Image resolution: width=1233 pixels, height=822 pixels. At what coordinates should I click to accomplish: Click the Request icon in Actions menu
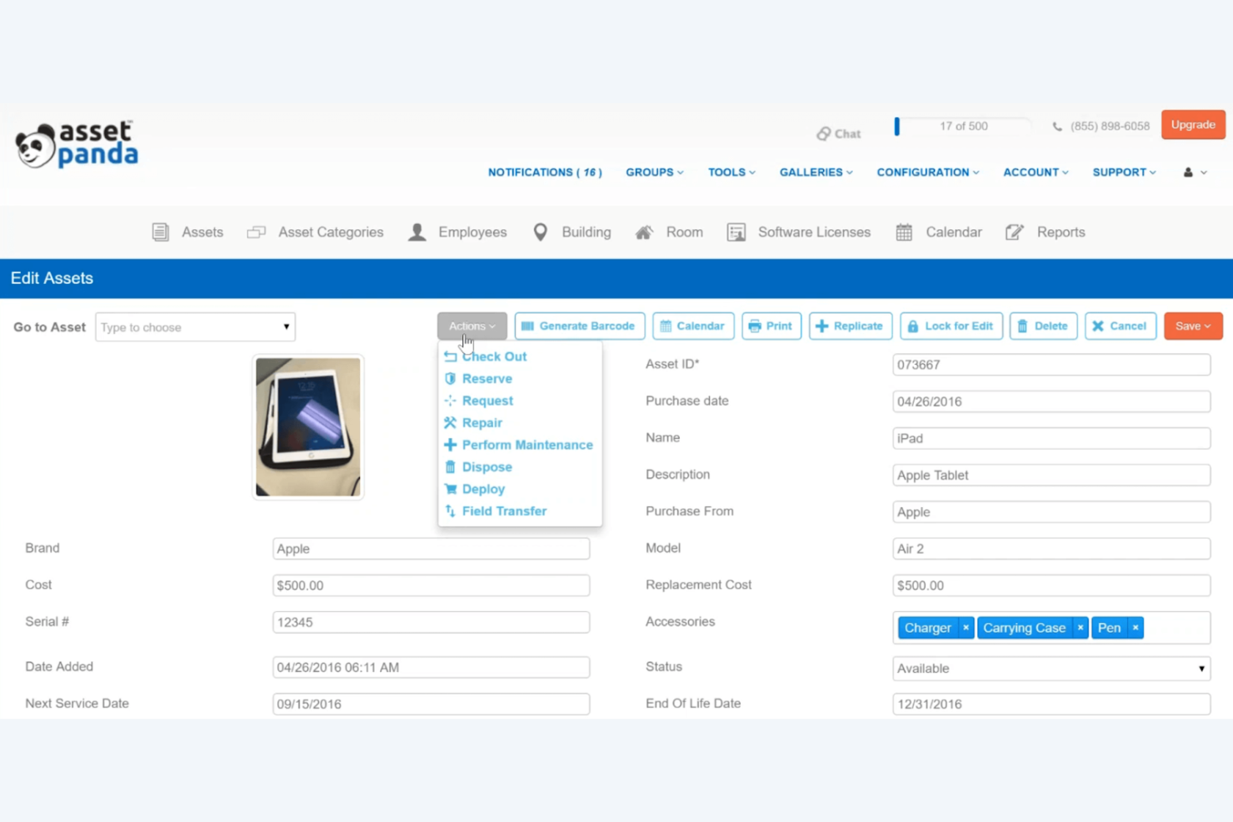(x=451, y=401)
